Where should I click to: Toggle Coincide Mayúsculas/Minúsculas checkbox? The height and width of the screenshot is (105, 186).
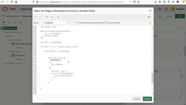click(x=78, y=22)
